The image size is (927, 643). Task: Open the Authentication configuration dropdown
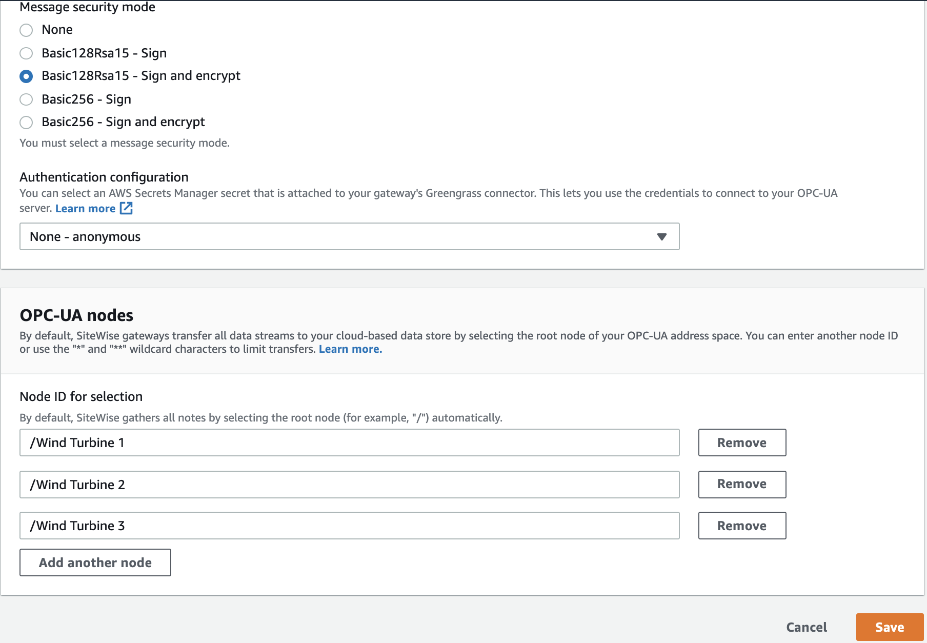[x=349, y=236]
